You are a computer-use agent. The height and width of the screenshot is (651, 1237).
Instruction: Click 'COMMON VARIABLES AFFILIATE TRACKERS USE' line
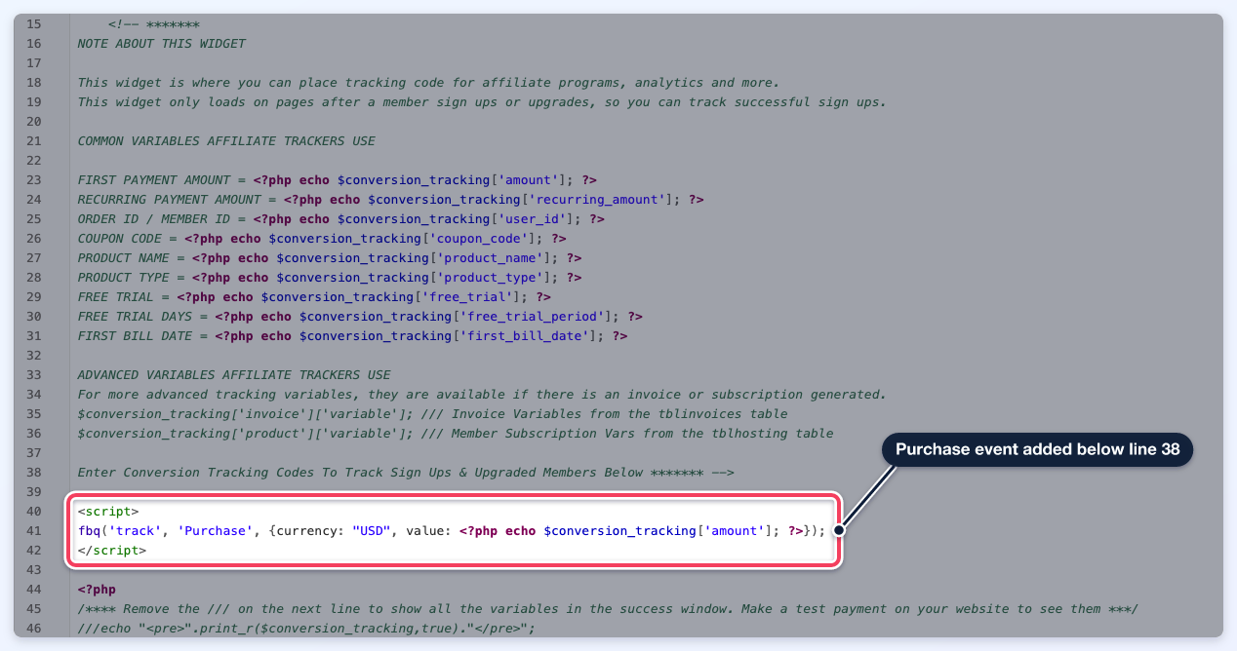pyautogui.click(x=226, y=141)
